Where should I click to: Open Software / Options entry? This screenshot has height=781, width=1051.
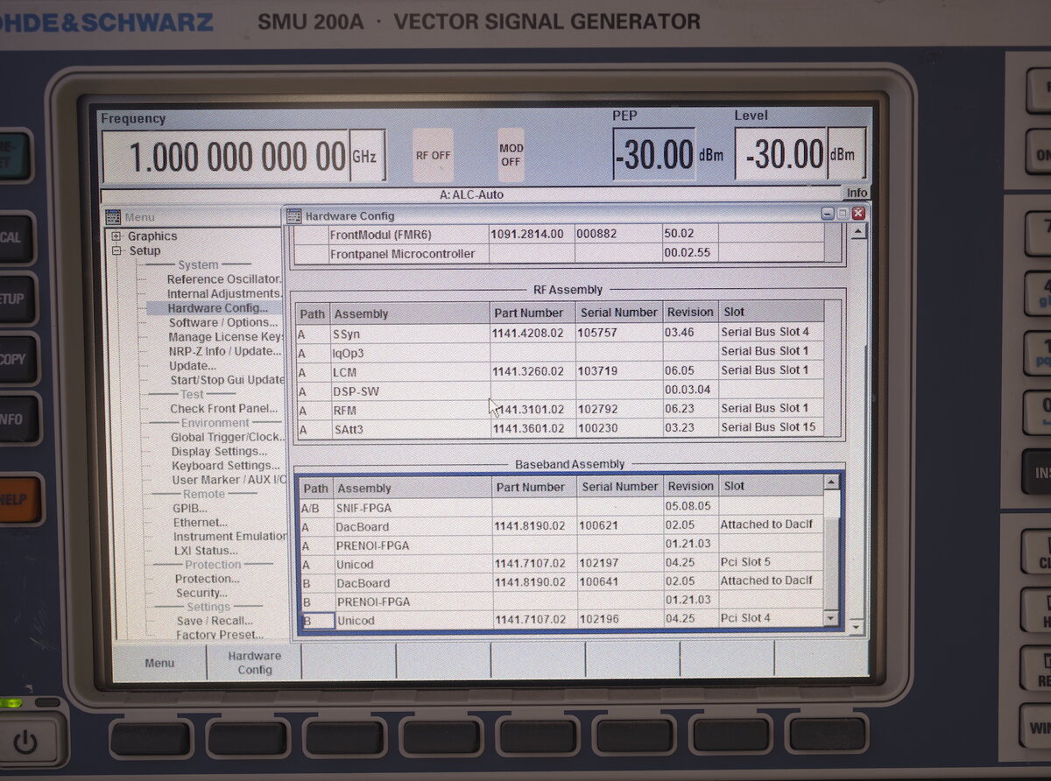pos(222,322)
